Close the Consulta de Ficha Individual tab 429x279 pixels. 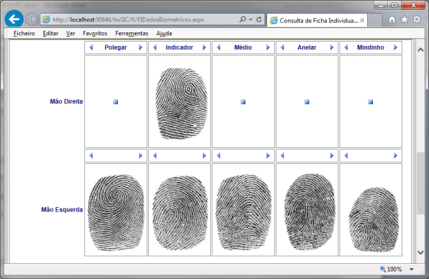click(x=362, y=20)
